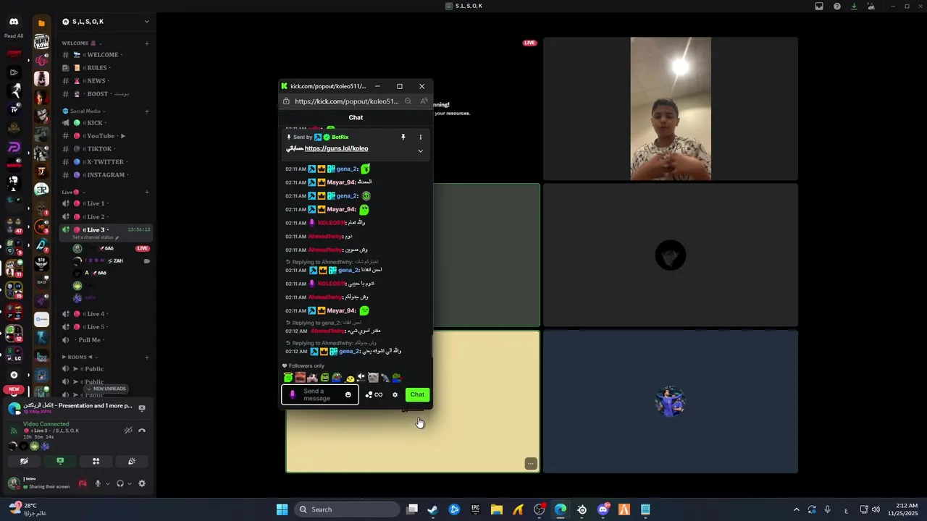Open pinned message three-dot options
Screen dimensions: 927x521
point(420,137)
